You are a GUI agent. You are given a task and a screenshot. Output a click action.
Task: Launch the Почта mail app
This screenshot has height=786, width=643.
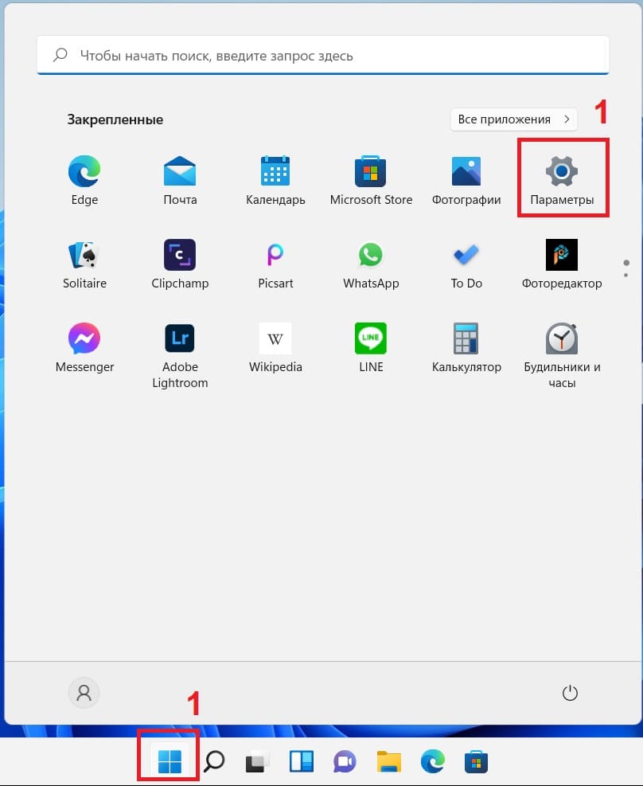[180, 181]
